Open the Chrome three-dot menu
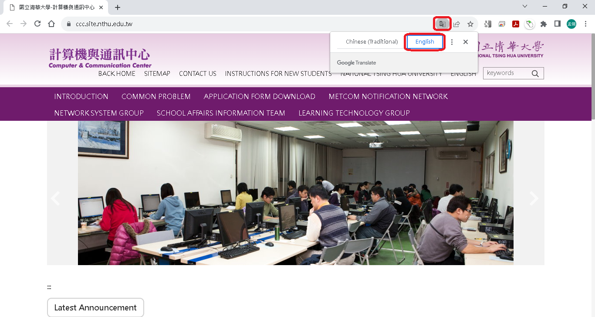The image size is (595, 317). (x=585, y=24)
